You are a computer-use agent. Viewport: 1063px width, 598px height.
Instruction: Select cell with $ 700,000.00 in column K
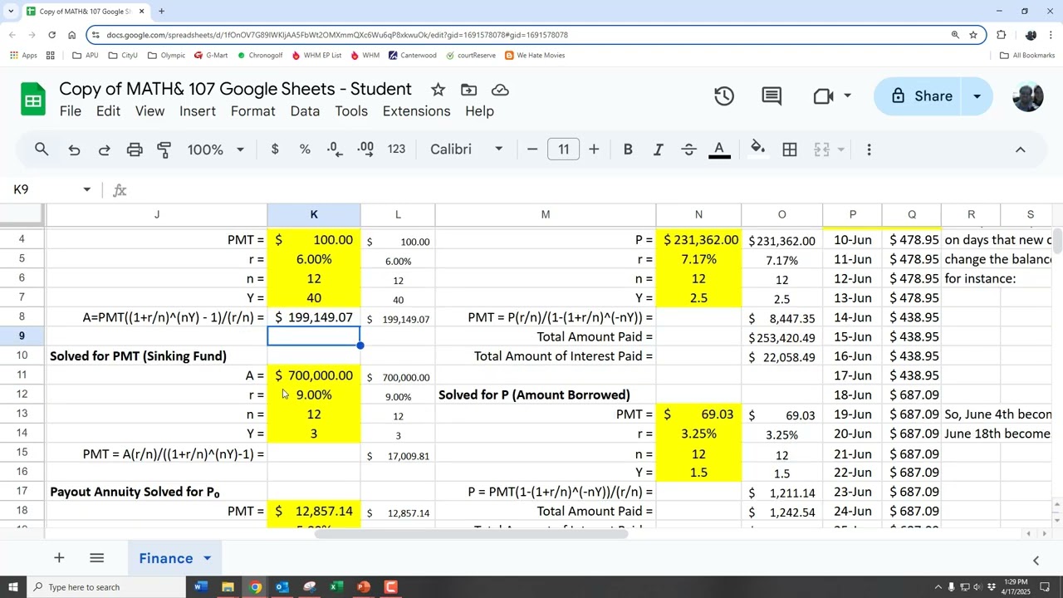coord(314,376)
